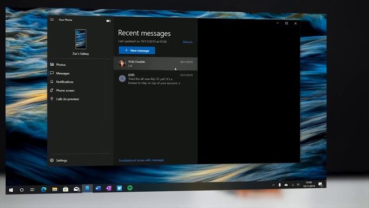This screenshot has width=369, height=208.
Task: Open the Vicki Double conversation
Action: [156, 64]
